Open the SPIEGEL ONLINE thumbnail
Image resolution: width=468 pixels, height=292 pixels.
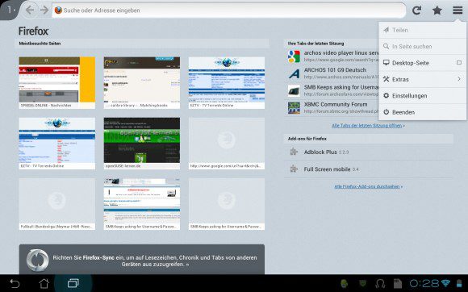57,82
